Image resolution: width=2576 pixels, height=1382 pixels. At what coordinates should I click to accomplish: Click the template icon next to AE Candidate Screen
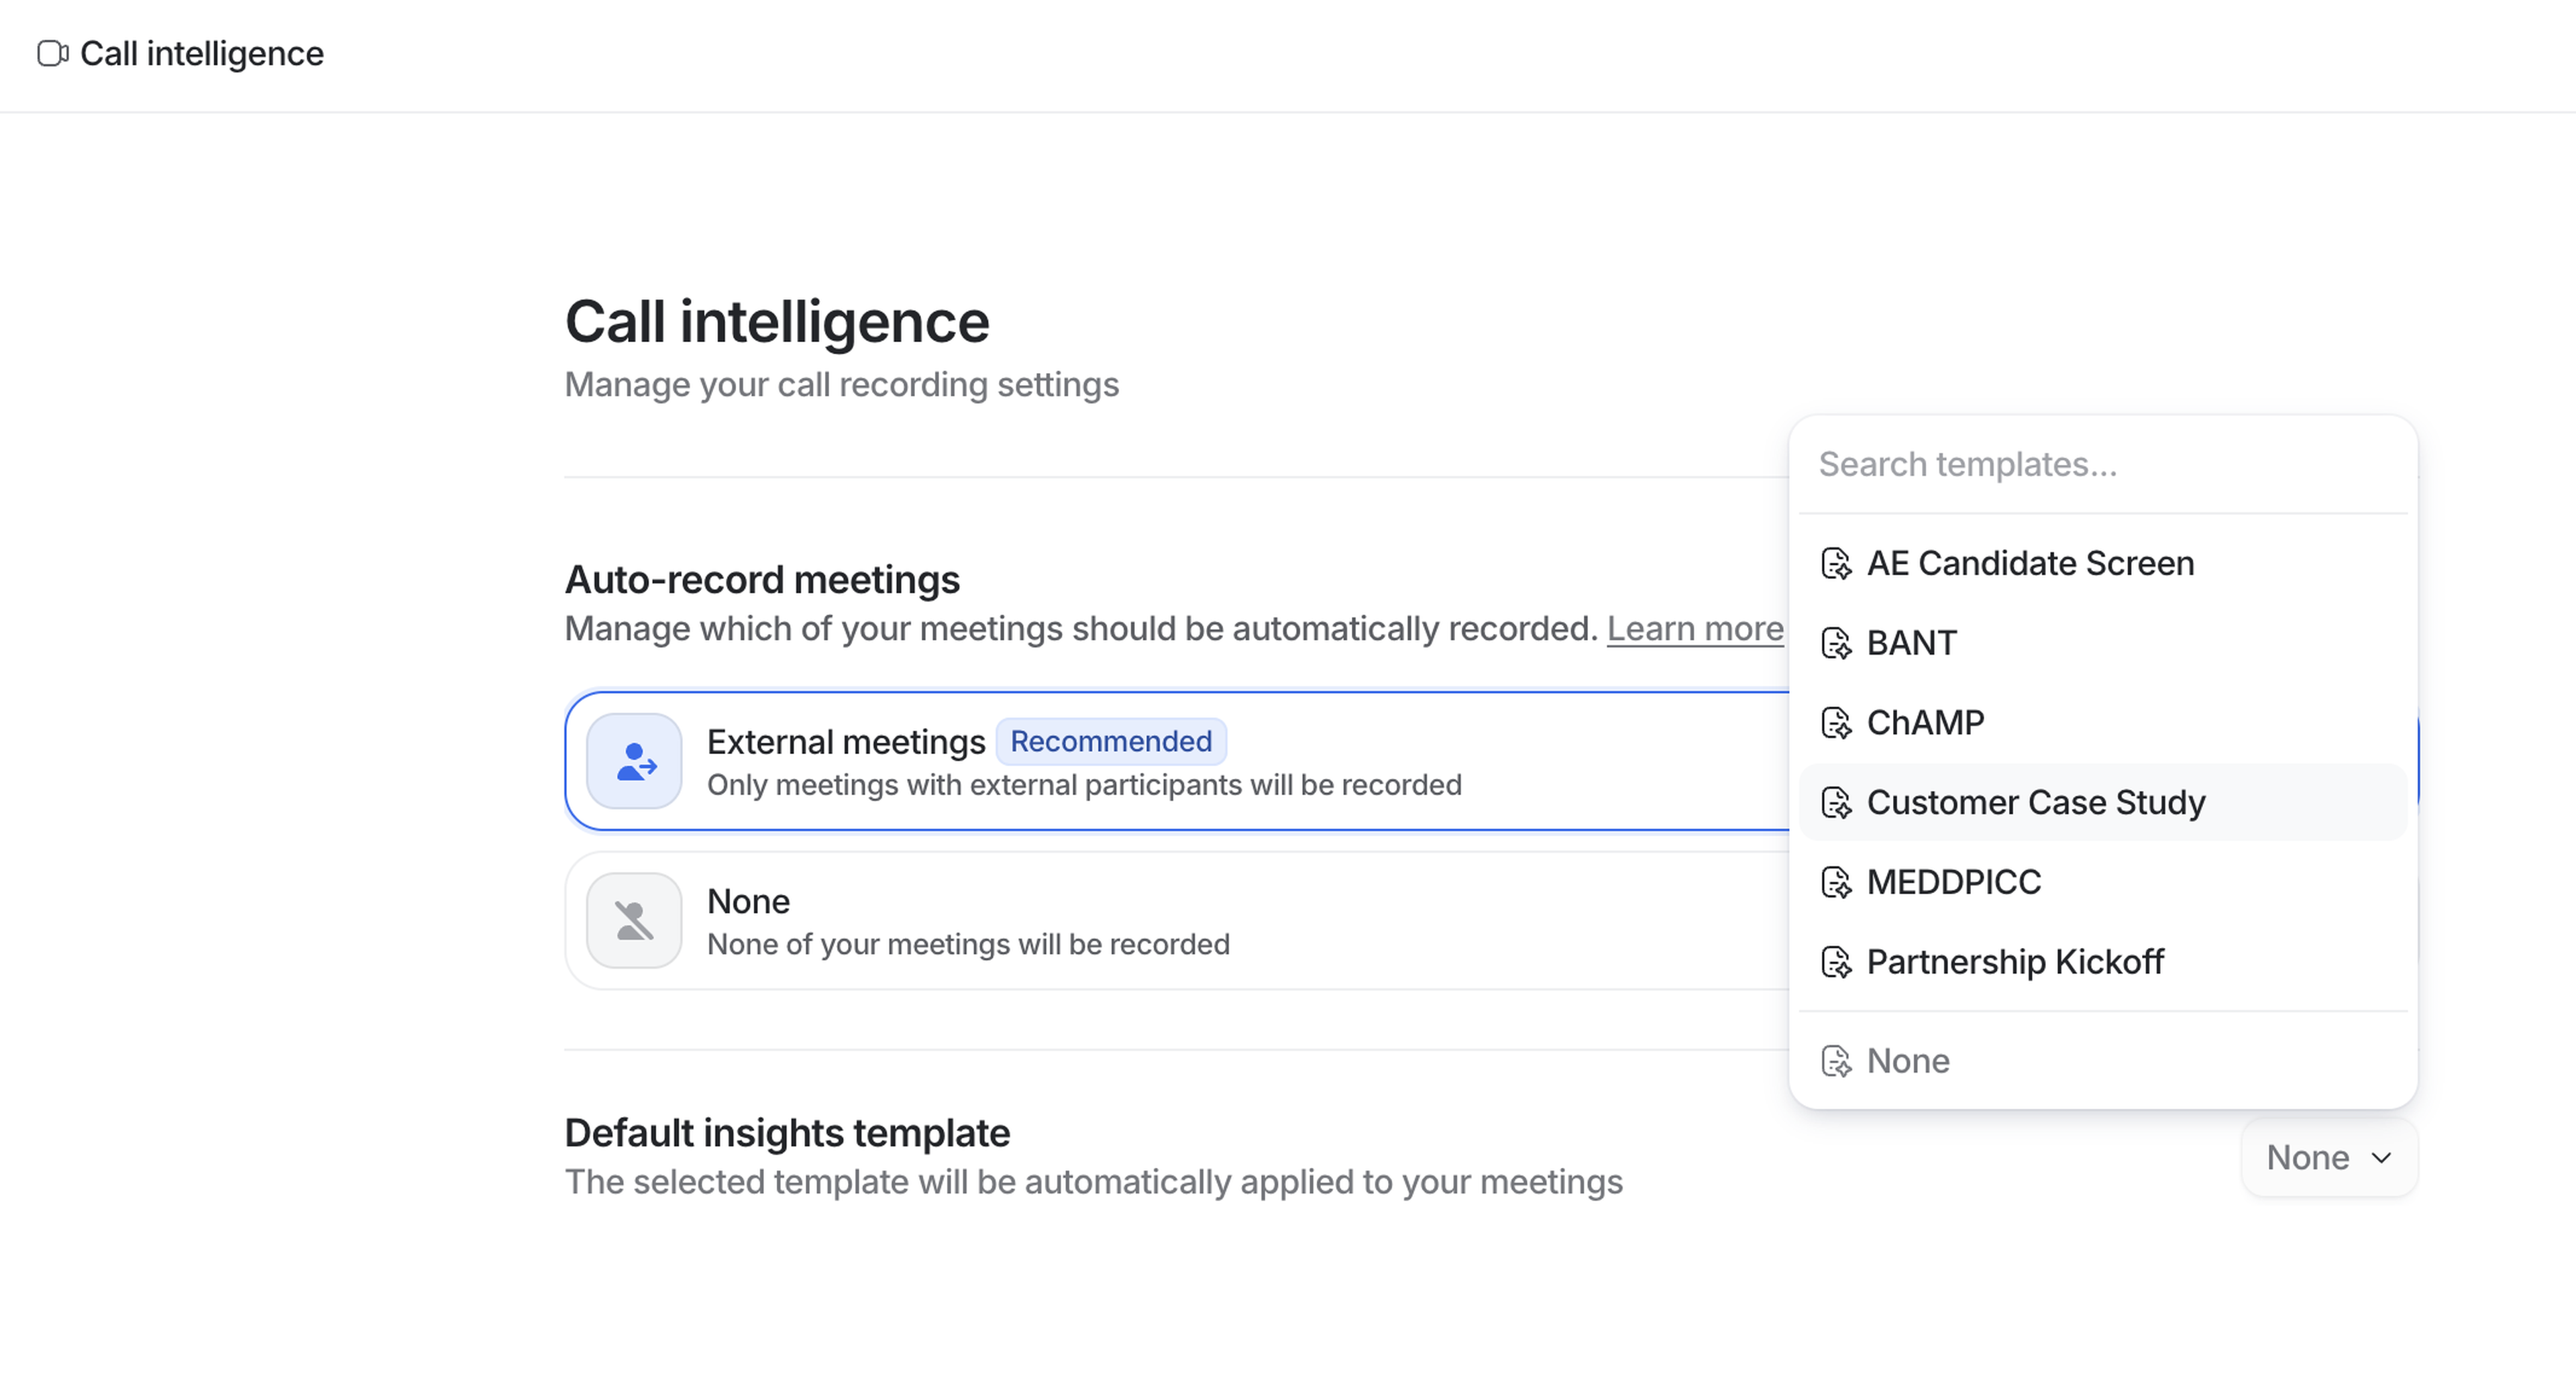(x=1836, y=564)
